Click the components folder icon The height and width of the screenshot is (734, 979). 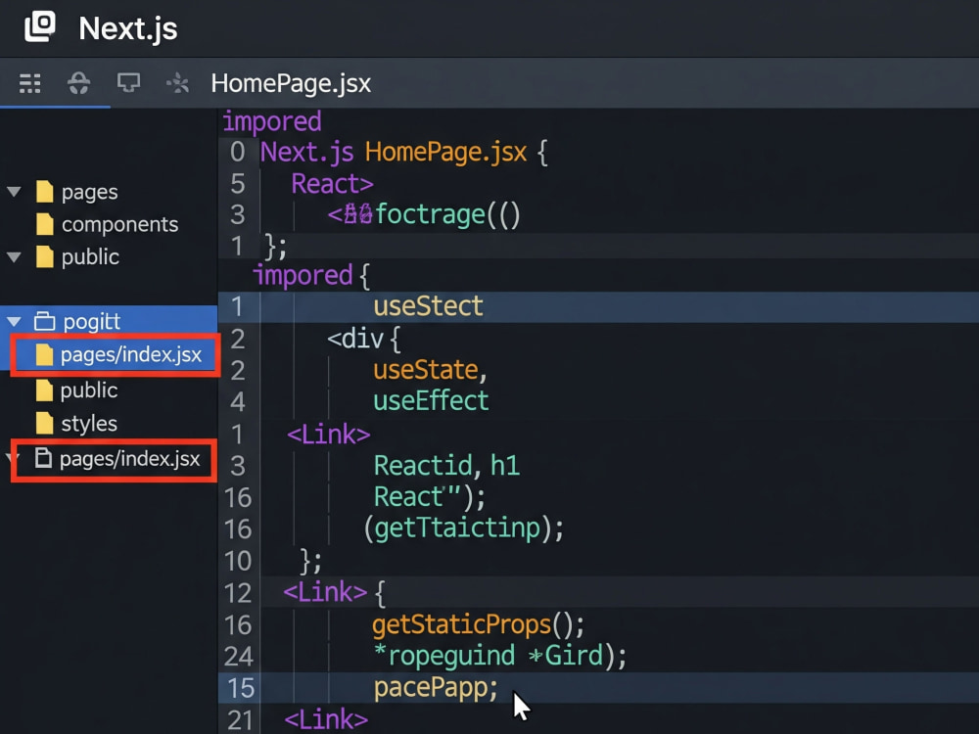[45, 224]
